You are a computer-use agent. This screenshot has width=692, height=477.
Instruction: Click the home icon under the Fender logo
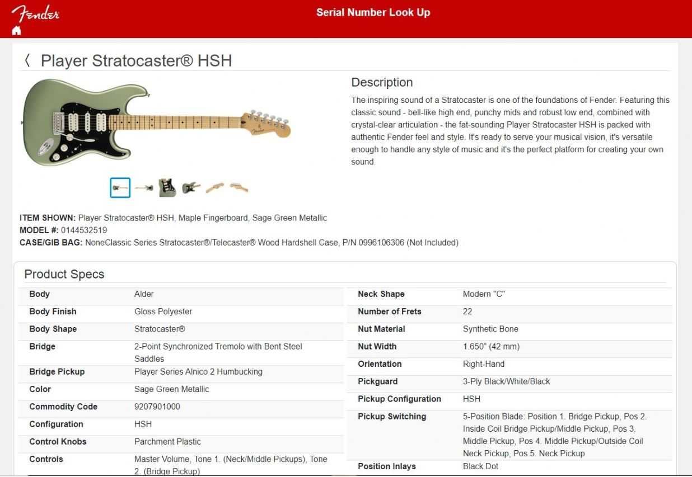[16, 30]
